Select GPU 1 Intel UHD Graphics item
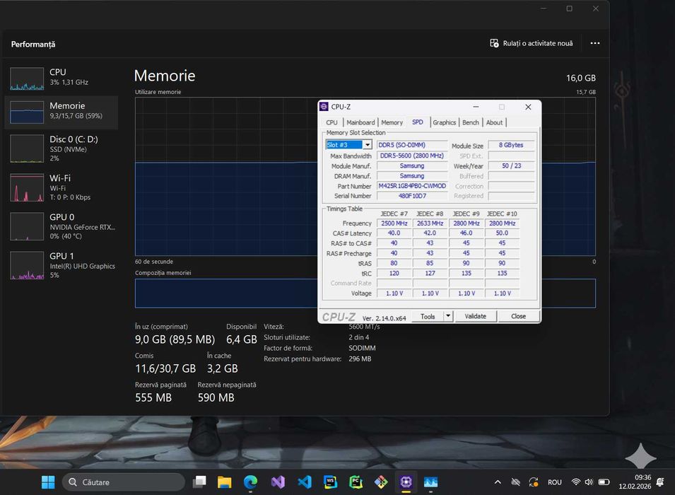The image size is (675, 495). tap(61, 265)
